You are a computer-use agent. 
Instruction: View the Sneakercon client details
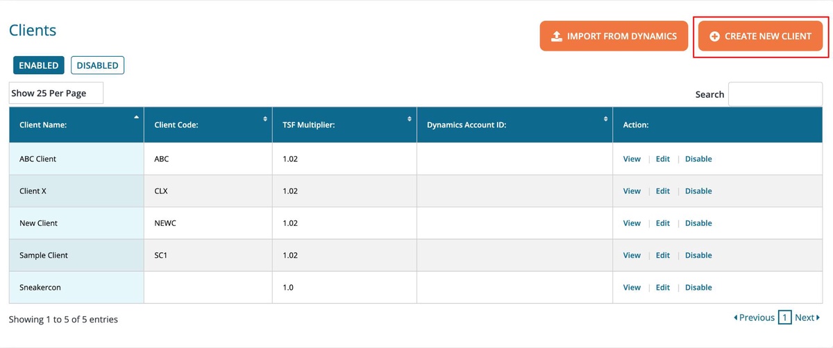[632, 287]
